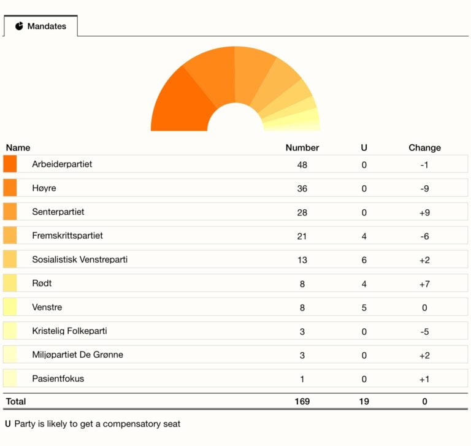Image resolution: width=471 pixels, height=446 pixels.
Task: Select the Fremskrittspartiet party name
Action: point(67,236)
